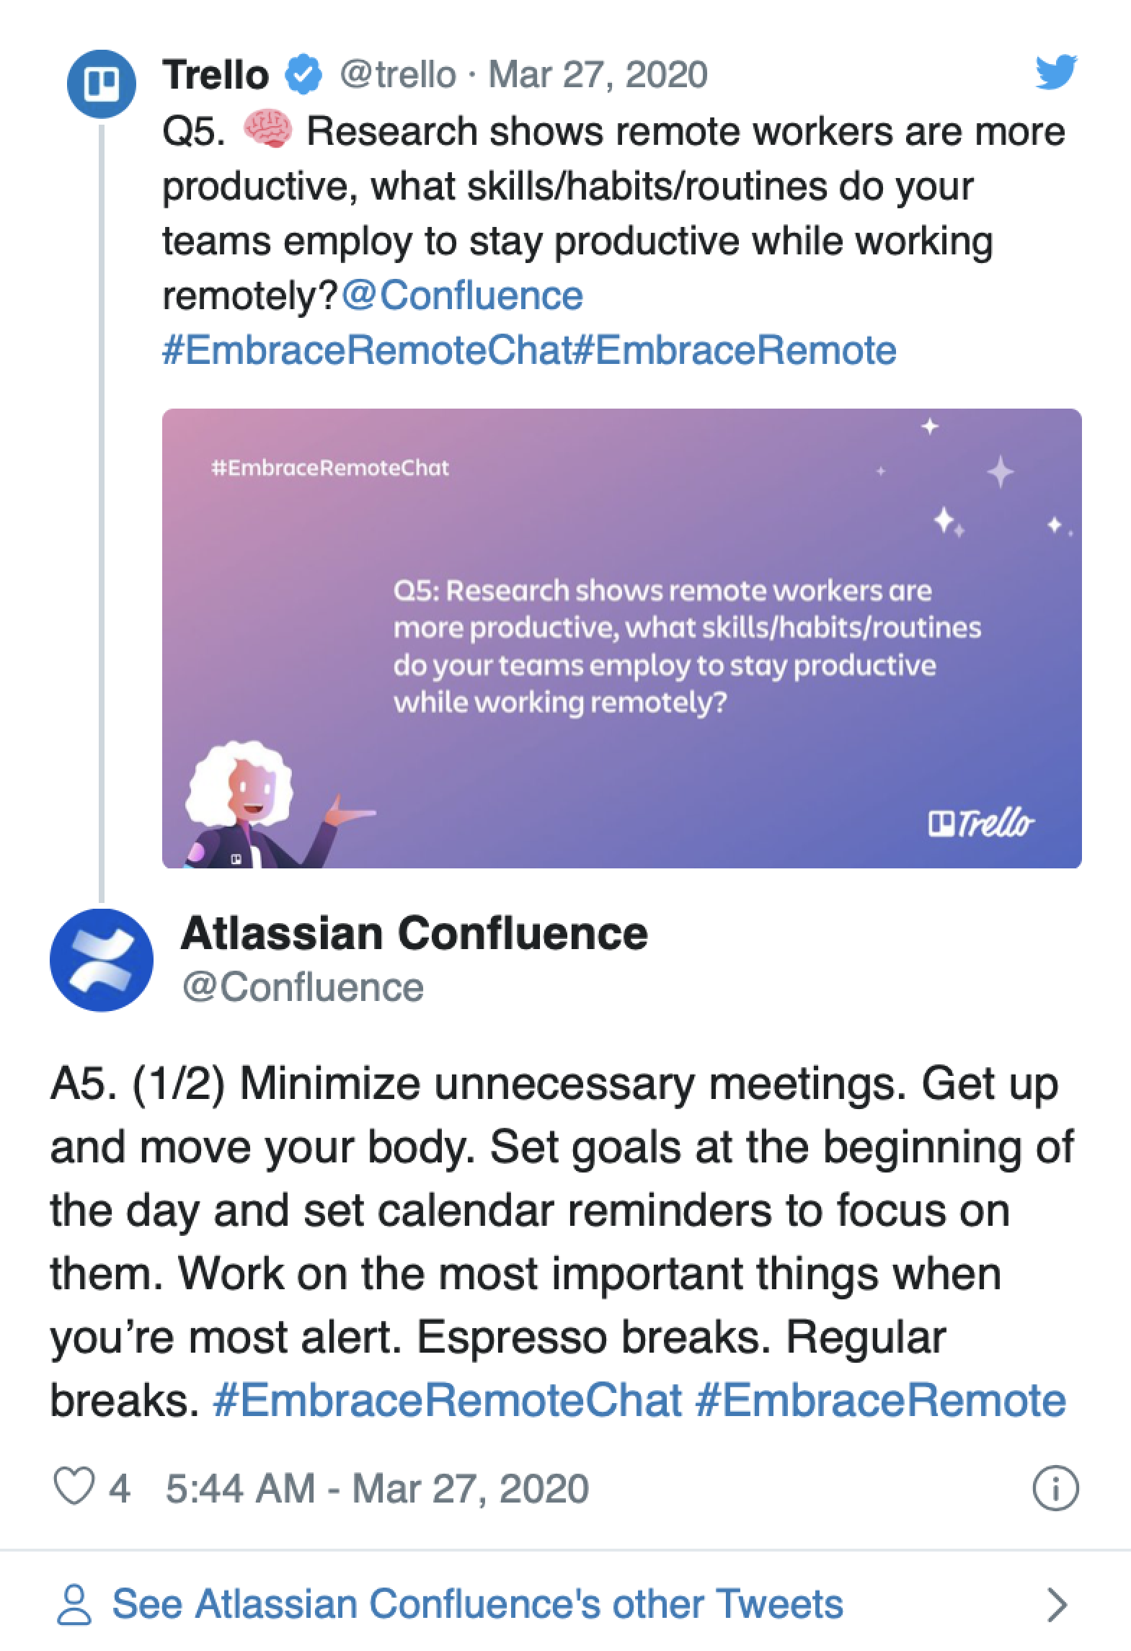Expand the chevron arrow at bottom right
The image size is (1131, 1651).
[x=1057, y=1604]
